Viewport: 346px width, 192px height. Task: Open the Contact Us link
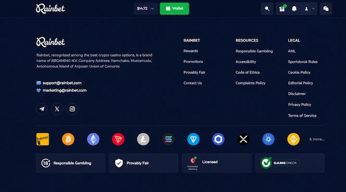193,83
